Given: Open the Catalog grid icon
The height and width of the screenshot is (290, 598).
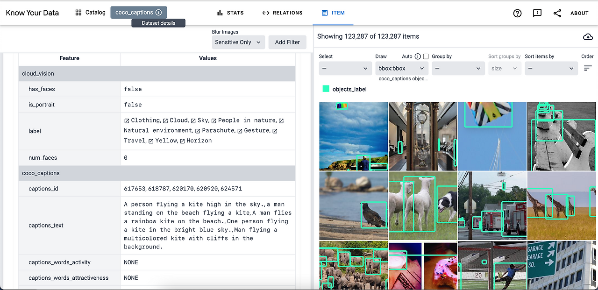Looking at the screenshot, I should tap(78, 13).
